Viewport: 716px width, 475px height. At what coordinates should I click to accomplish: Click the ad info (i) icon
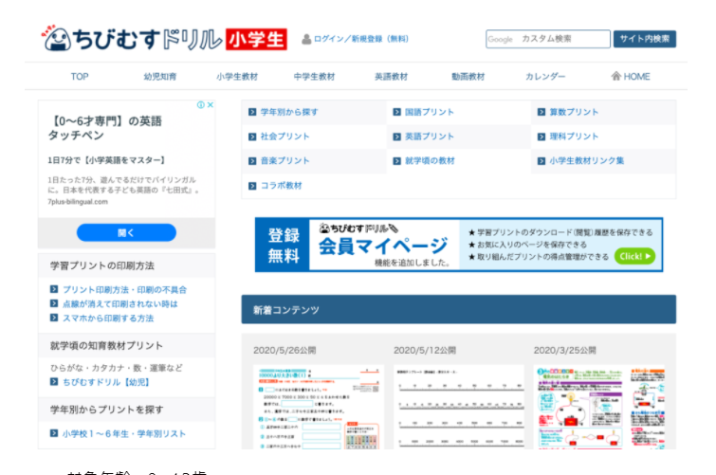pyautogui.click(x=200, y=105)
